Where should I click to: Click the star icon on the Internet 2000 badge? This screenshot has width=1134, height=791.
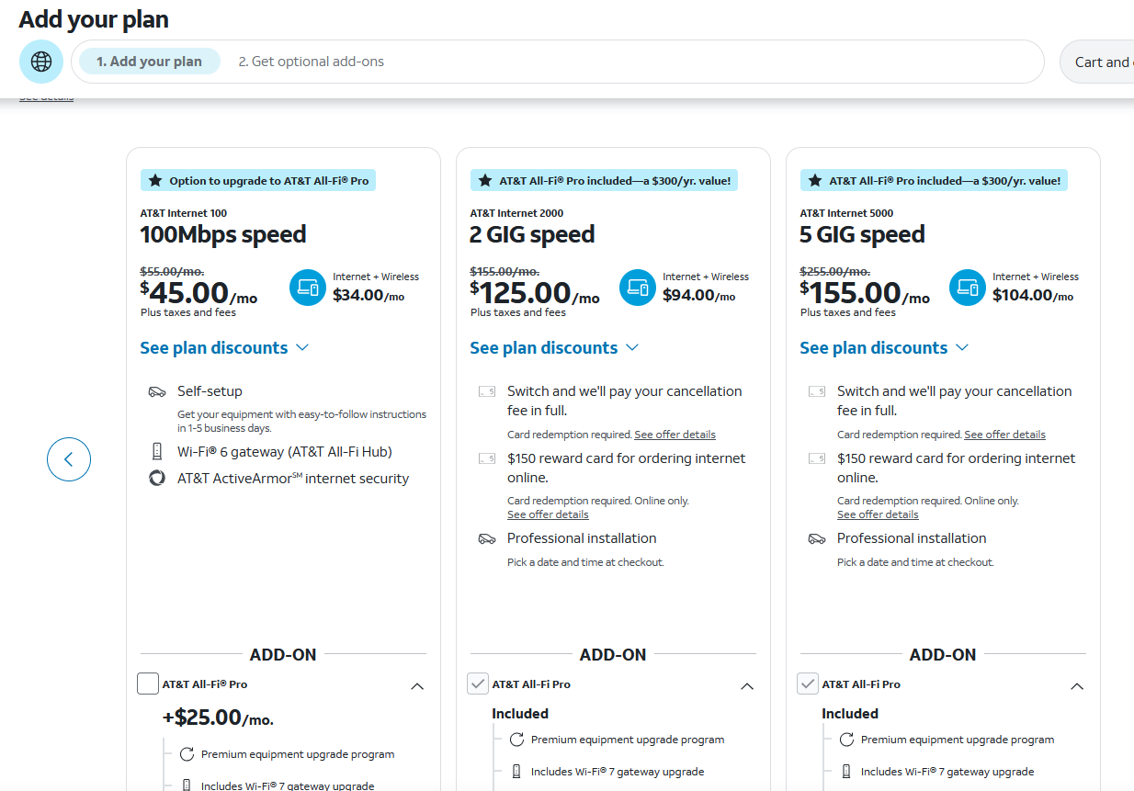tap(485, 181)
